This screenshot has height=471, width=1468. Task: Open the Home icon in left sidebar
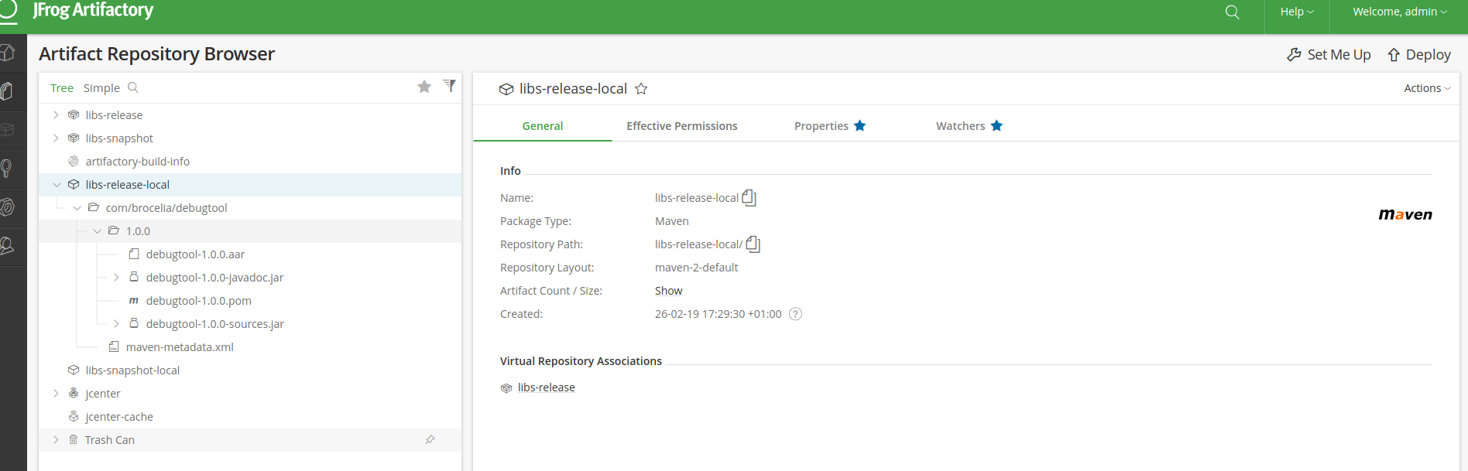coord(8,53)
